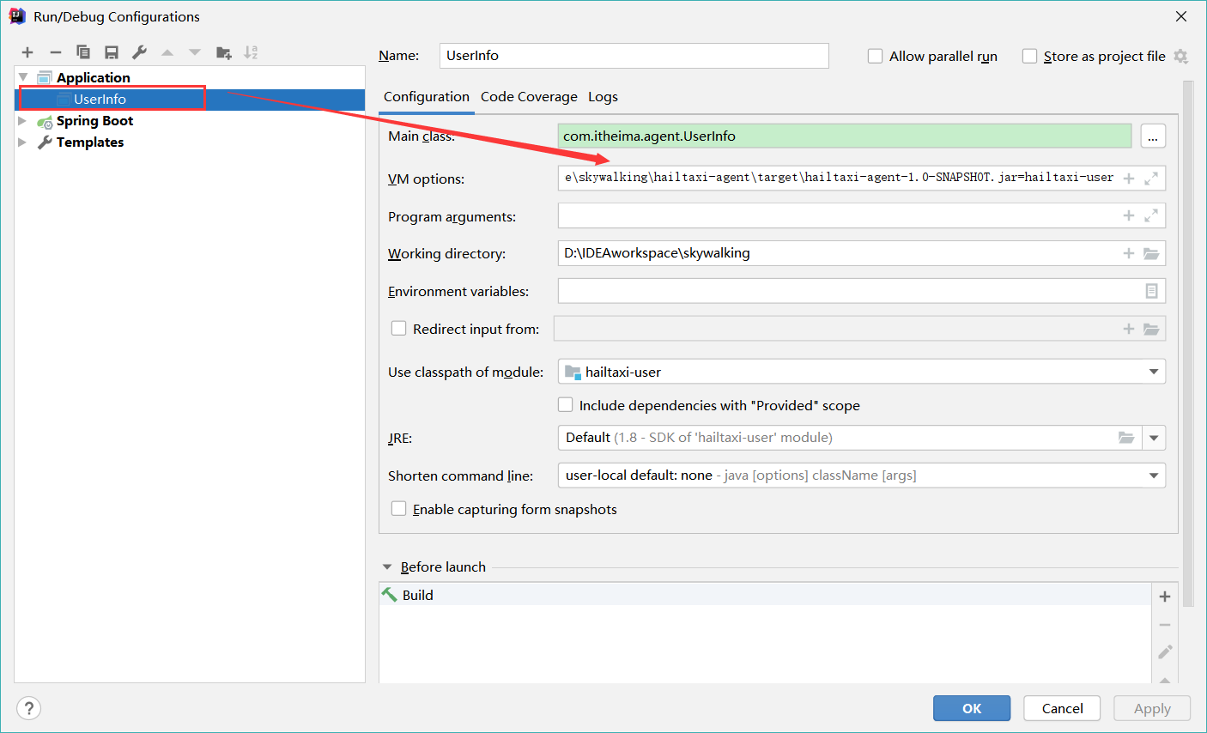Screen dimensions: 1207x733
Task: Open Use classpath of module dropdown
Action: (x=1154, y=372)
